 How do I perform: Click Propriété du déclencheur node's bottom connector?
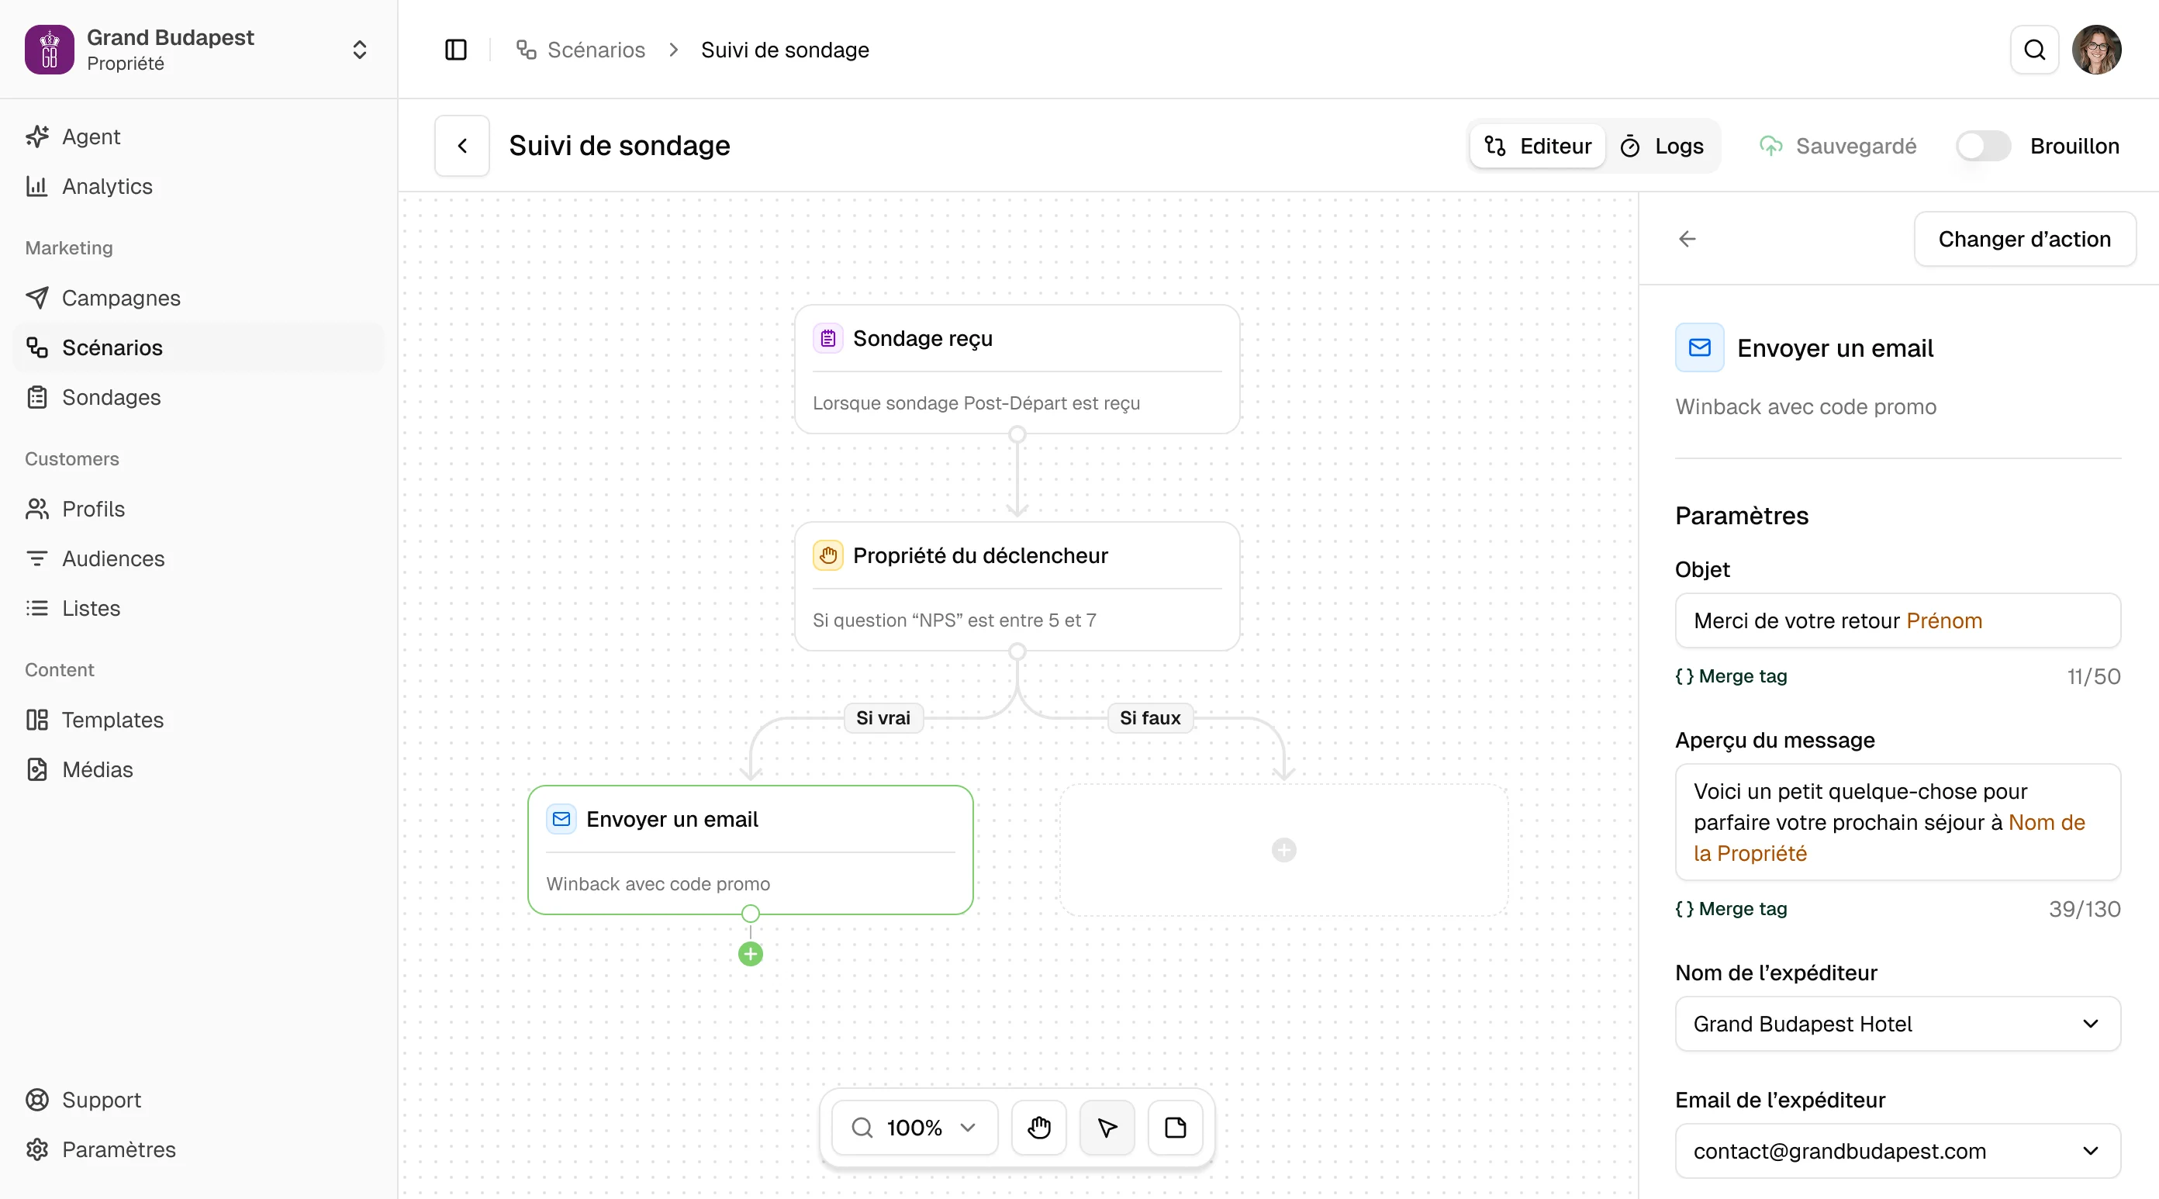[1017, 651]
